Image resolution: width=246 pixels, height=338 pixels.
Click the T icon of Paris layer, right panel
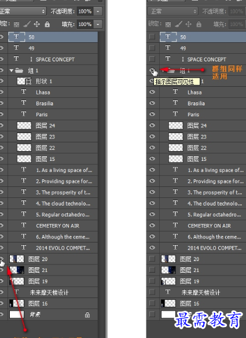(x=175, y=114)
